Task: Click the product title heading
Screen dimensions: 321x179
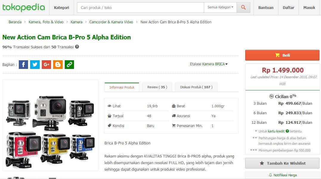Action: point(67,37)
